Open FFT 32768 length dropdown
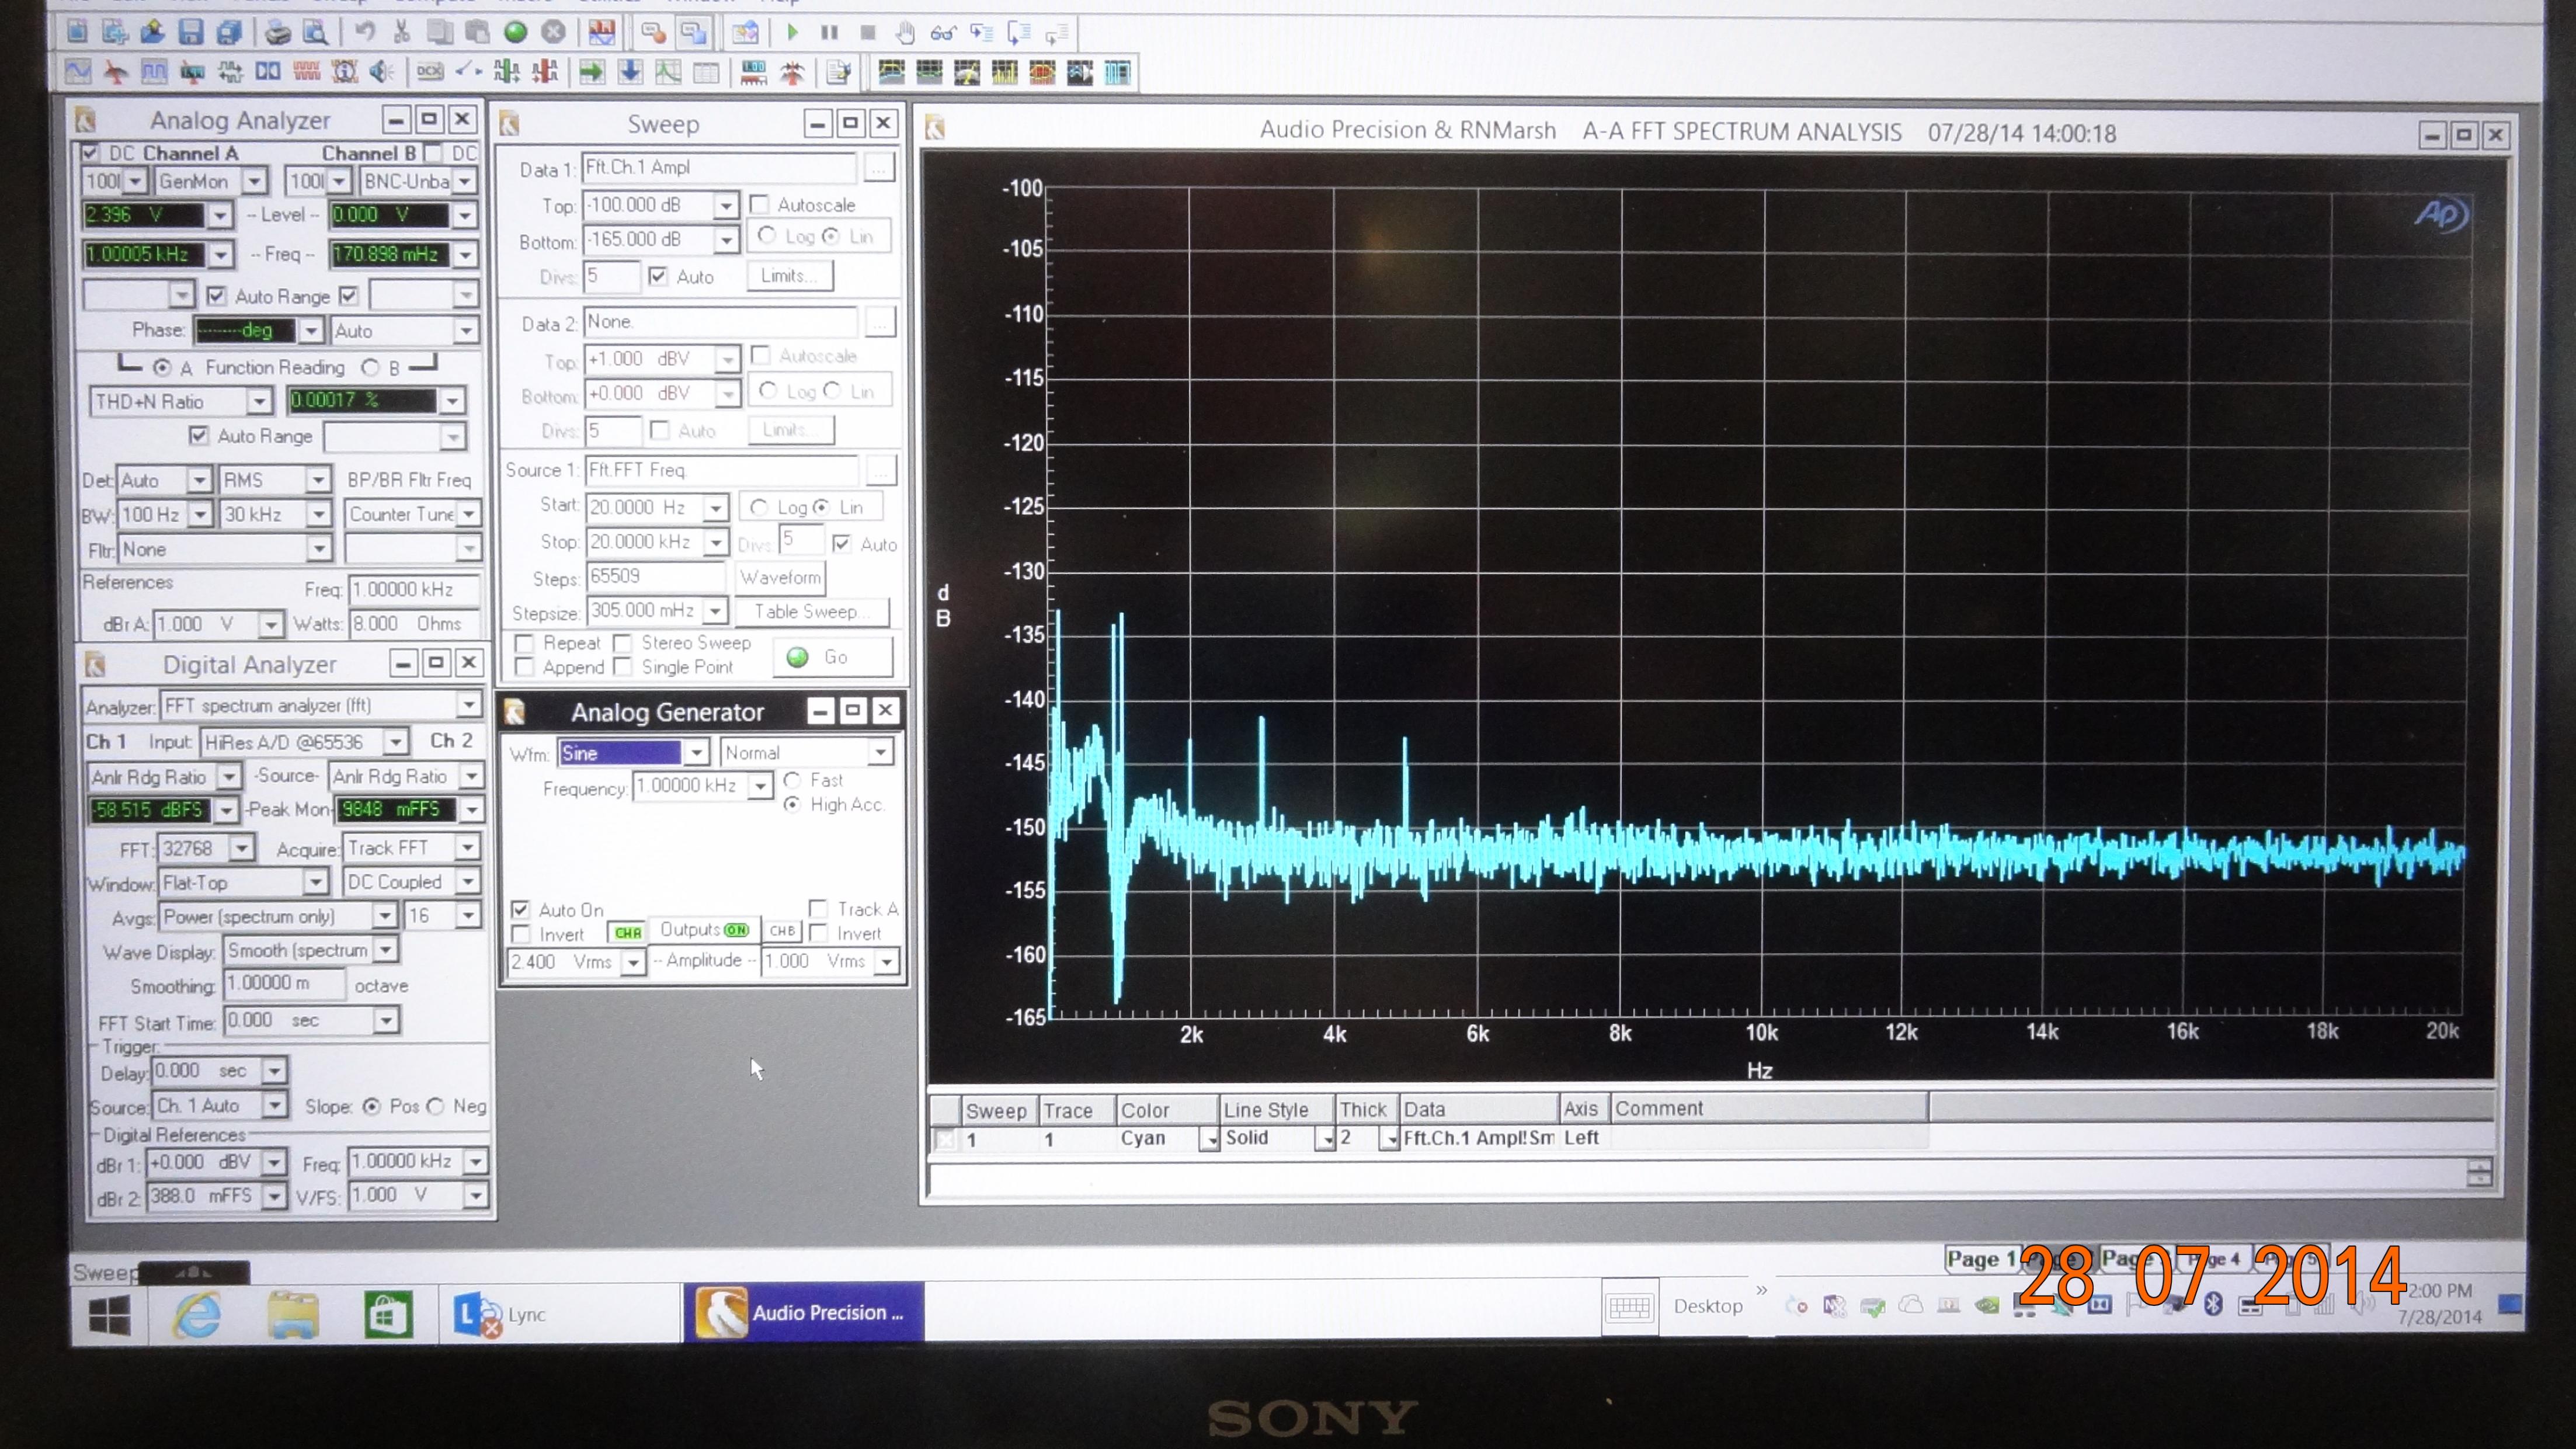 [x=241, y=848]
